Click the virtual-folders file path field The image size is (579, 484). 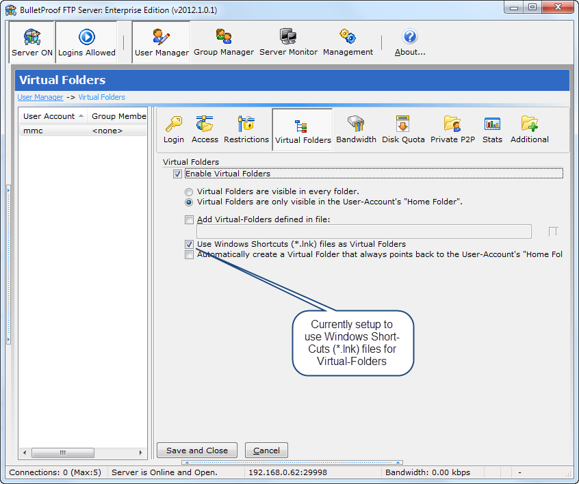(x=363, y=231)
